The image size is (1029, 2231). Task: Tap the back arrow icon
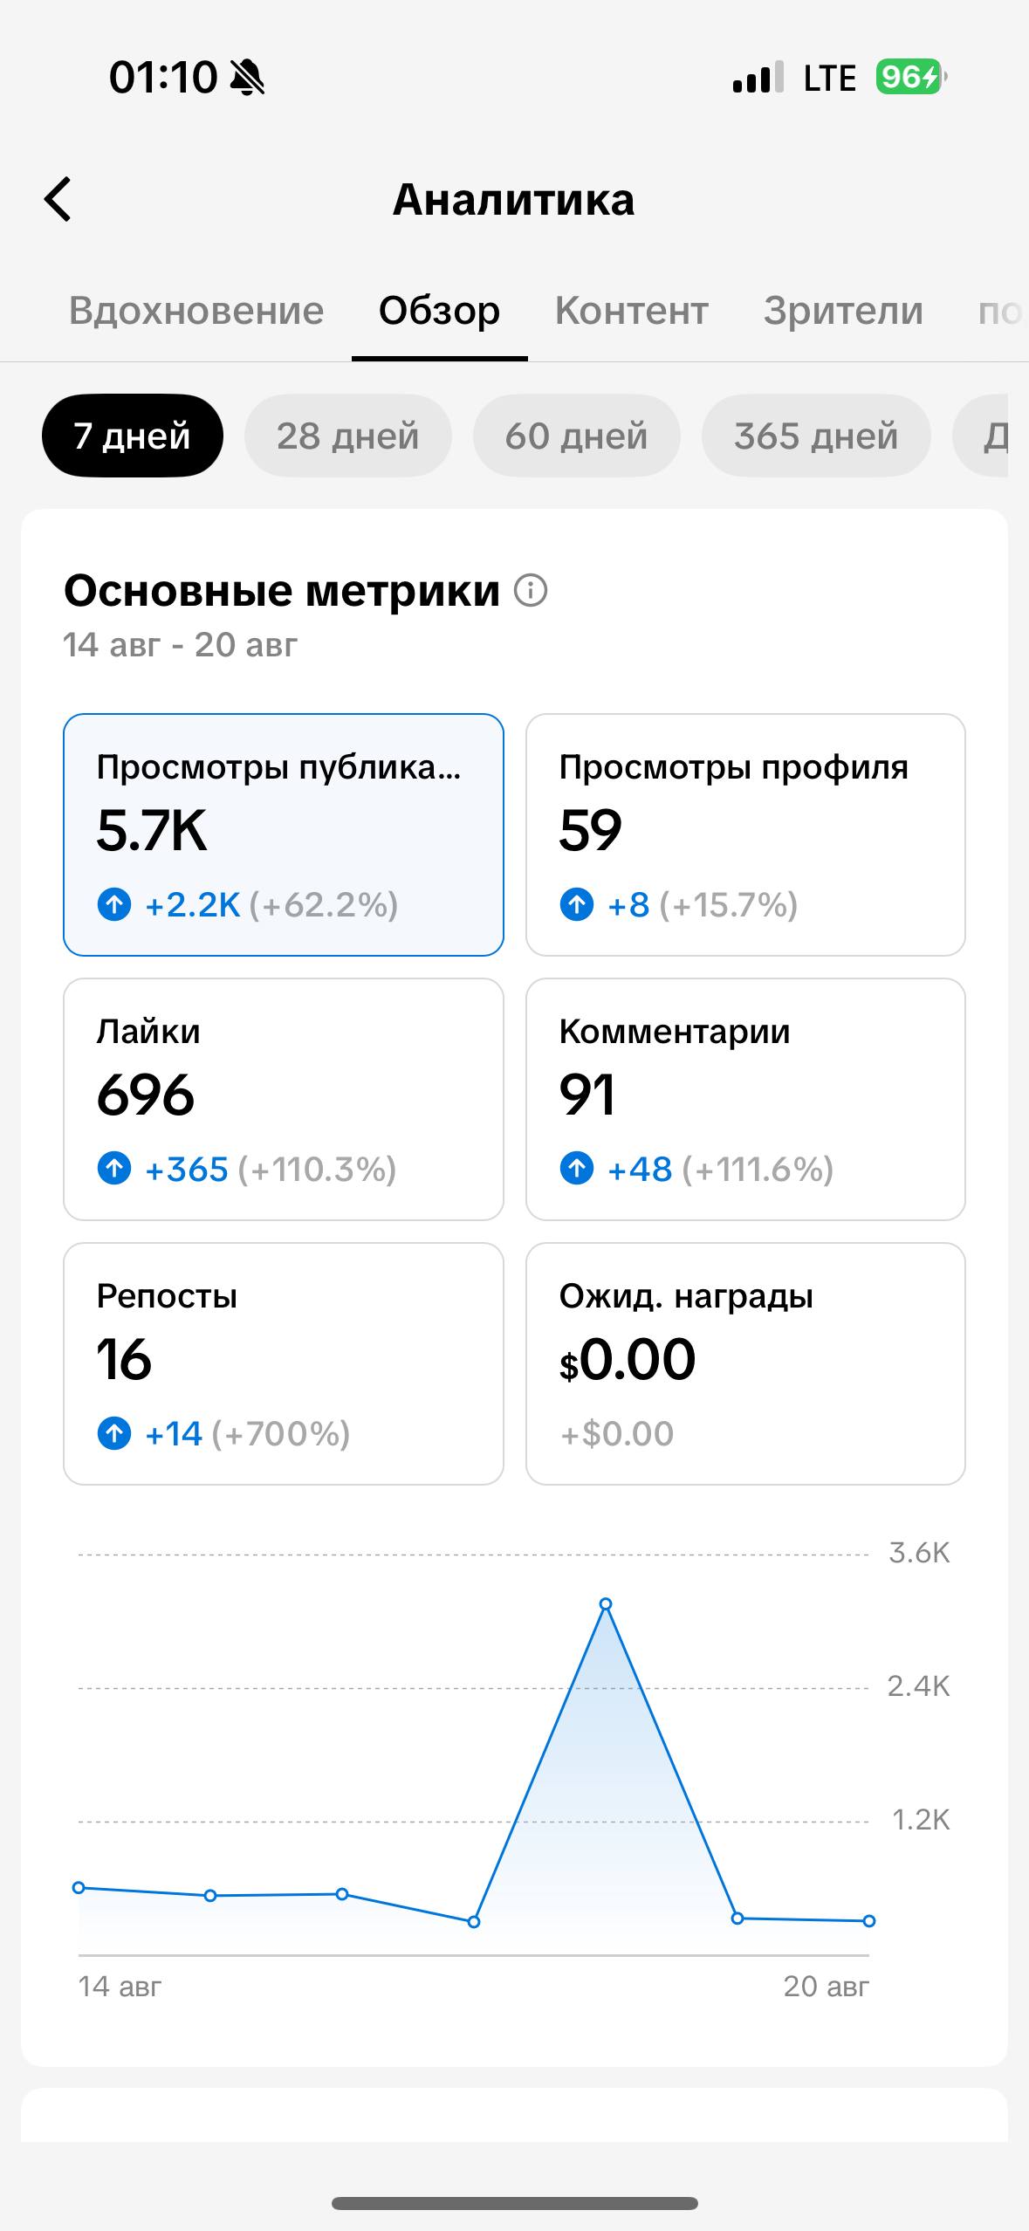(58, 199)
